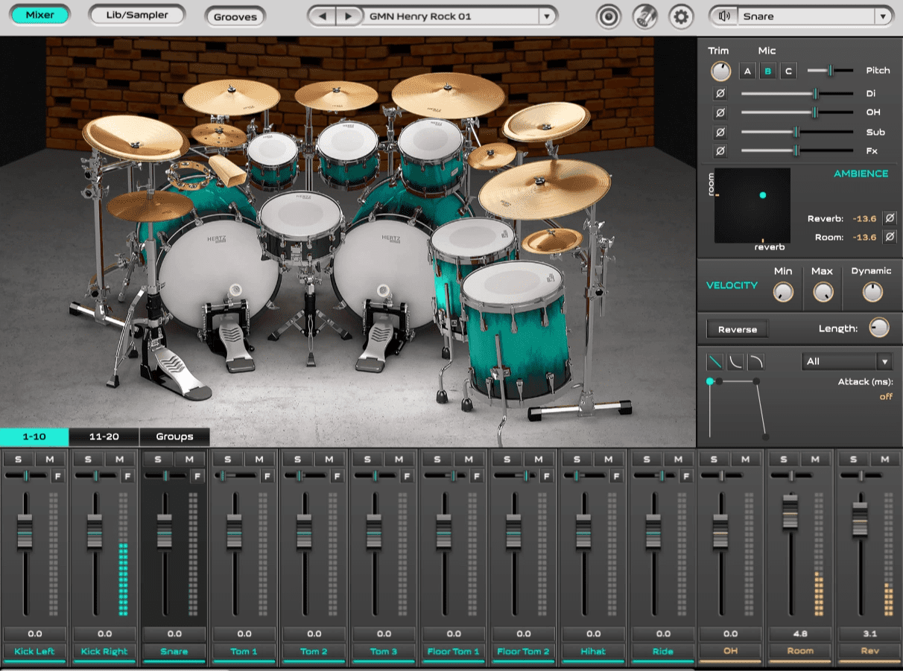Select Mic B

767,71
